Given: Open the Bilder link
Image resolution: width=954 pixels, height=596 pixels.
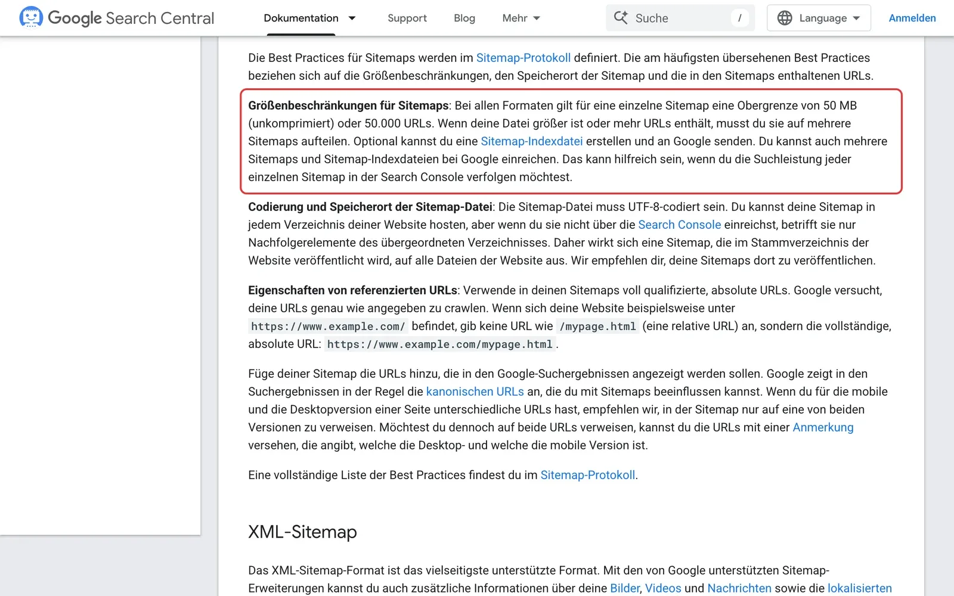Looking at the screenshot, I should coord(625,588).
